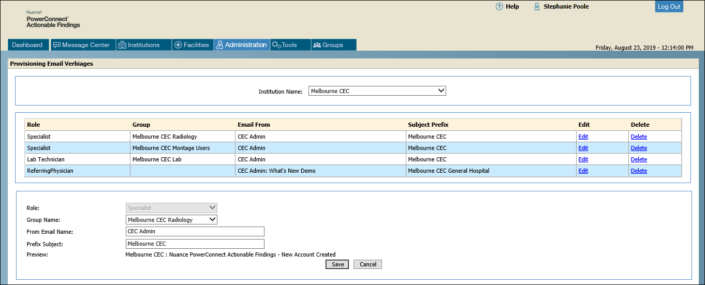Select the Administration tab
705x285 pixels.
click(x=242, y=45)
